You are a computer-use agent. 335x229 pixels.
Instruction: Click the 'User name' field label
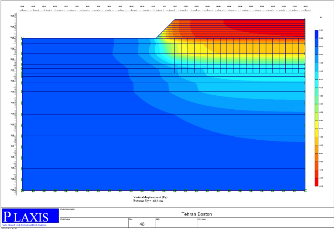coord(202,219)
